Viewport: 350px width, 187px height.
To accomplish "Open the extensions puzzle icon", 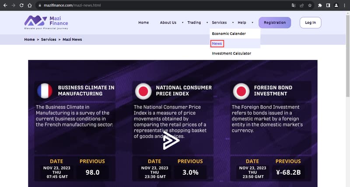I will pyautogui.click(x=320, y=5).
